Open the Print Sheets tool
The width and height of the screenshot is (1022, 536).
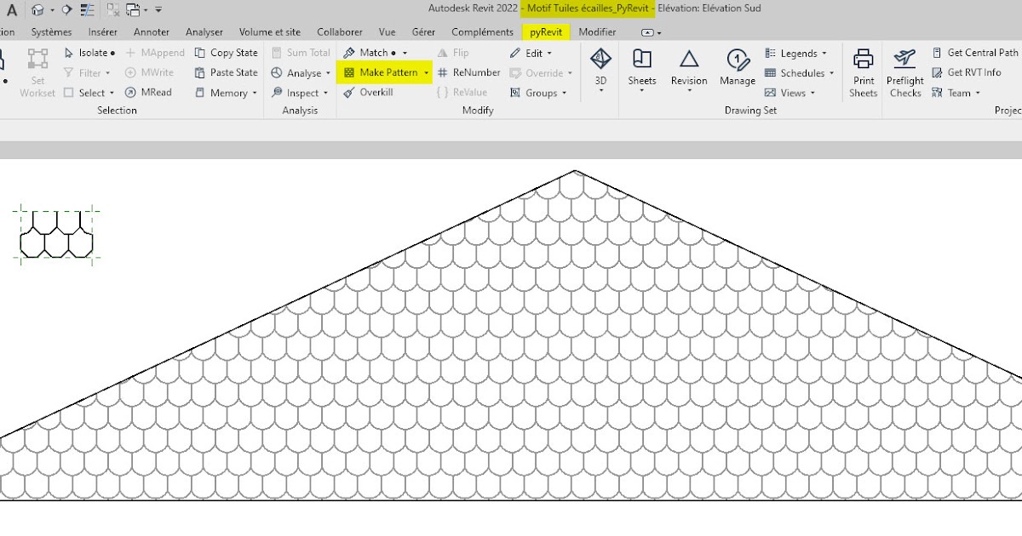point(863,72)
